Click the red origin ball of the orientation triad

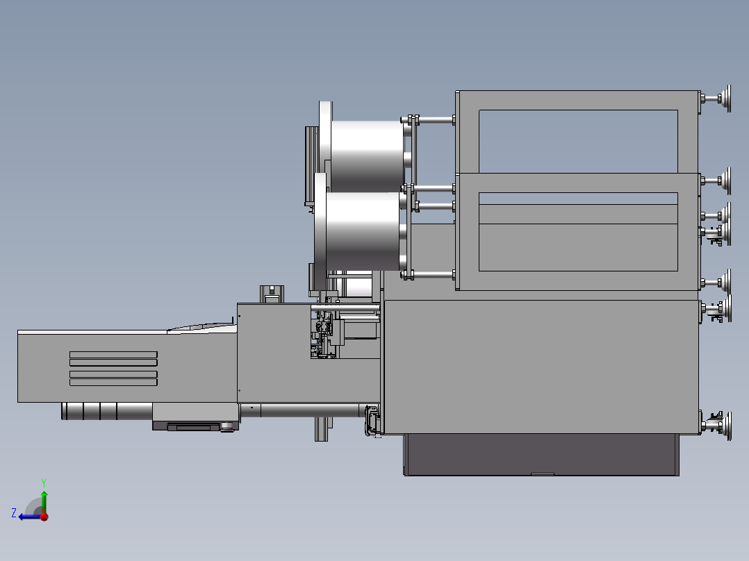tap(44, 516)
